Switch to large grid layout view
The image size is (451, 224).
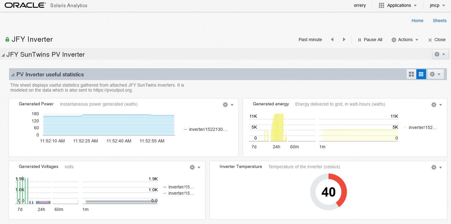click(411, 74)
